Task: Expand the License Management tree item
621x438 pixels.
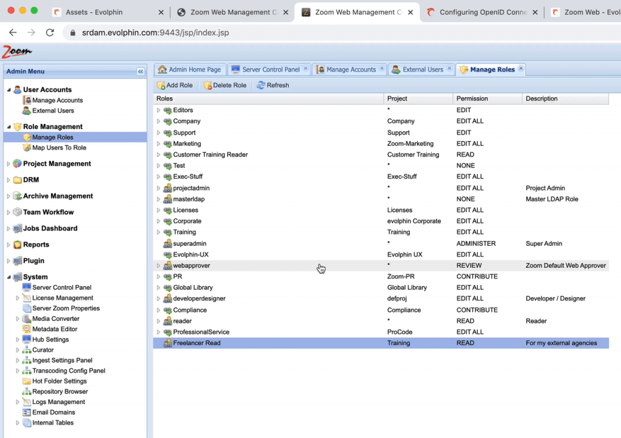Action: 19,298
